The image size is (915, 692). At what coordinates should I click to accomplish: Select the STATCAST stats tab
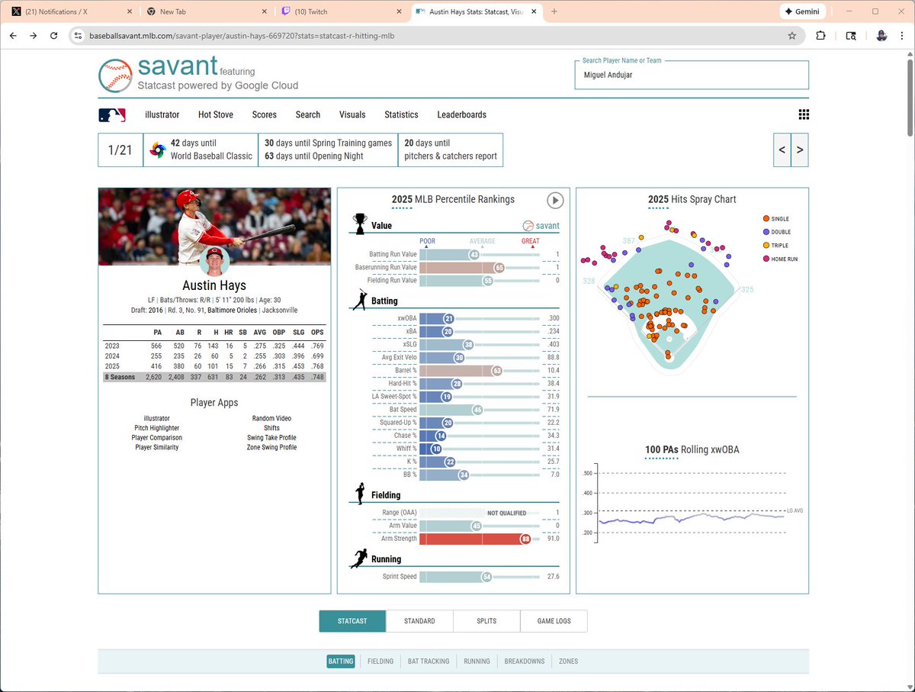click(x=352, y=621)
